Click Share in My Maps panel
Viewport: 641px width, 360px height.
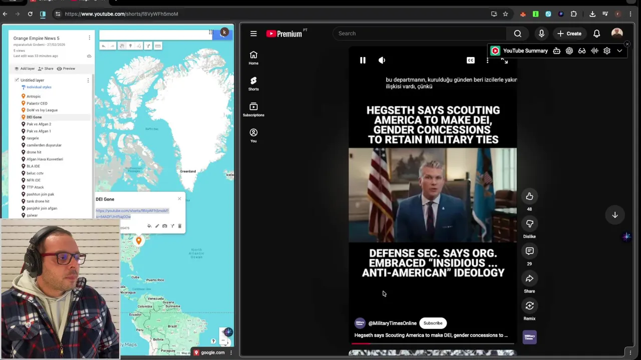(46, 68)
